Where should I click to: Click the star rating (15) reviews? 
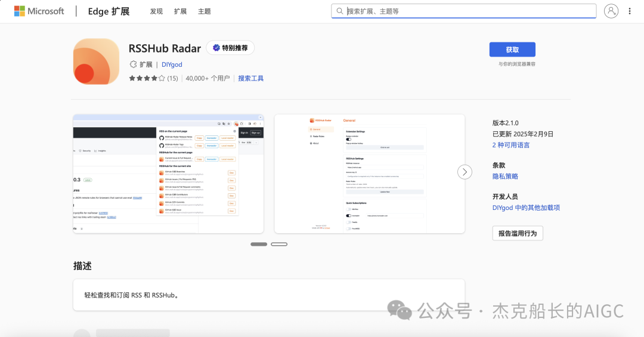154,78
